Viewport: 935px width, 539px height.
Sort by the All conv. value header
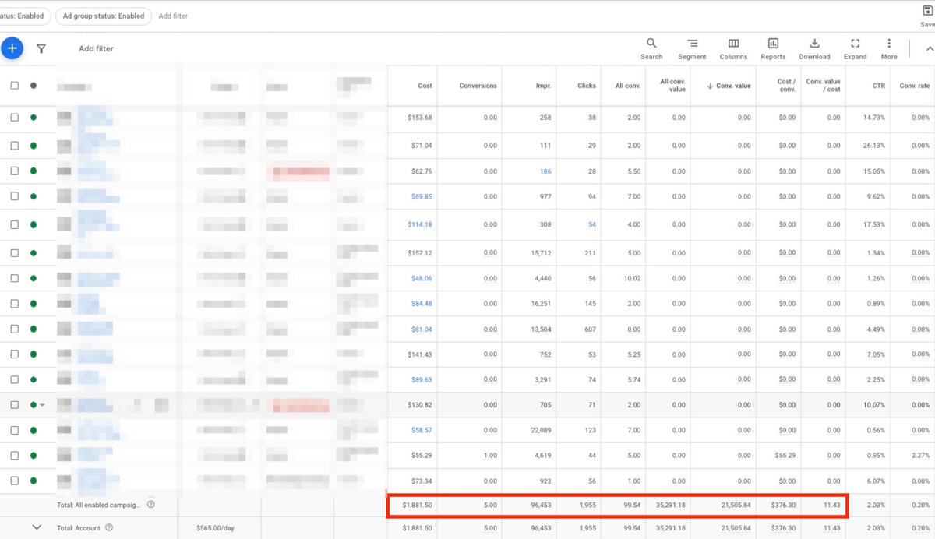[x=672, y=86]
